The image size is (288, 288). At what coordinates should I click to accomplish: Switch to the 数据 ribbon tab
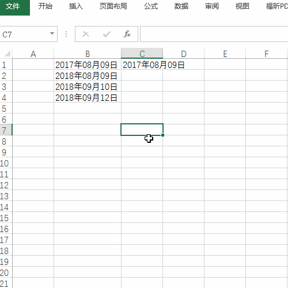point(181,6)
